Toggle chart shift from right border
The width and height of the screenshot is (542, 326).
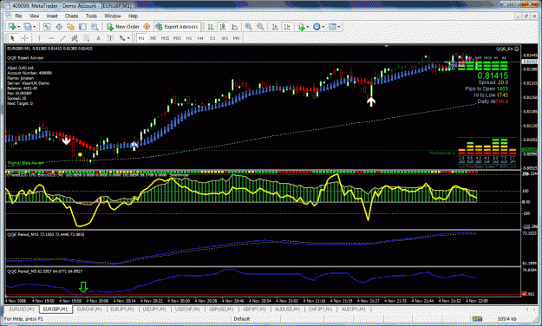click(x=287, y=27)
